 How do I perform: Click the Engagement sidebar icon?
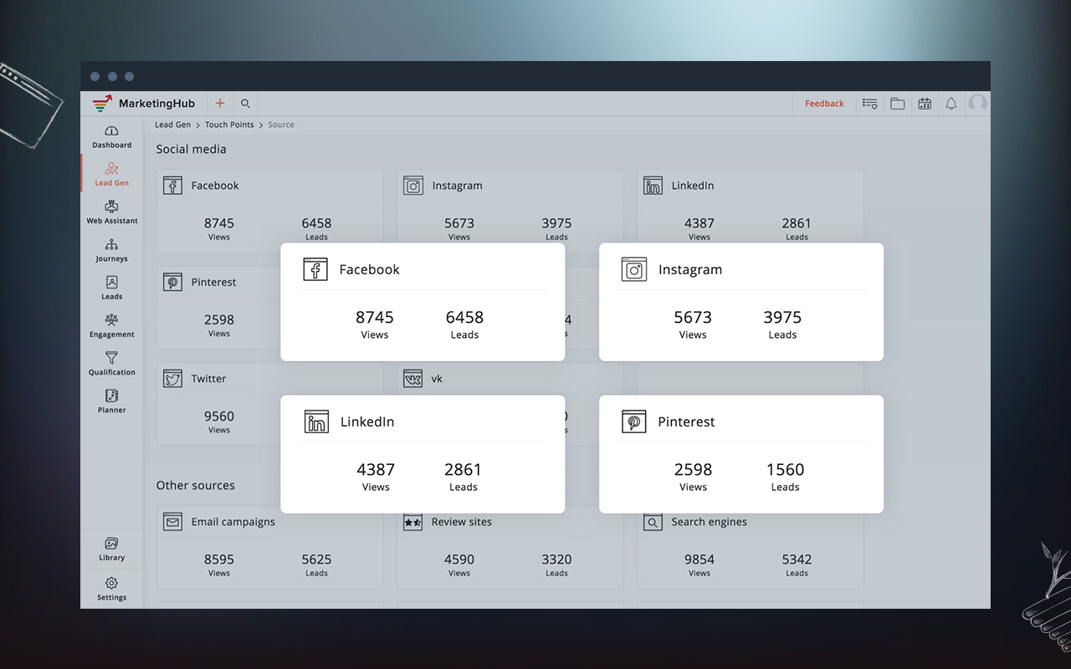click(111, 324)
